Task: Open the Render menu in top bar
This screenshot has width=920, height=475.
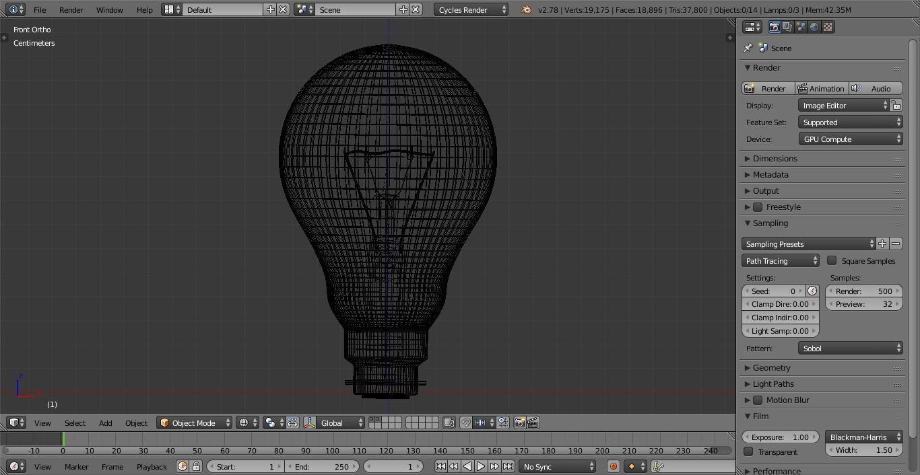Action: 71,9
